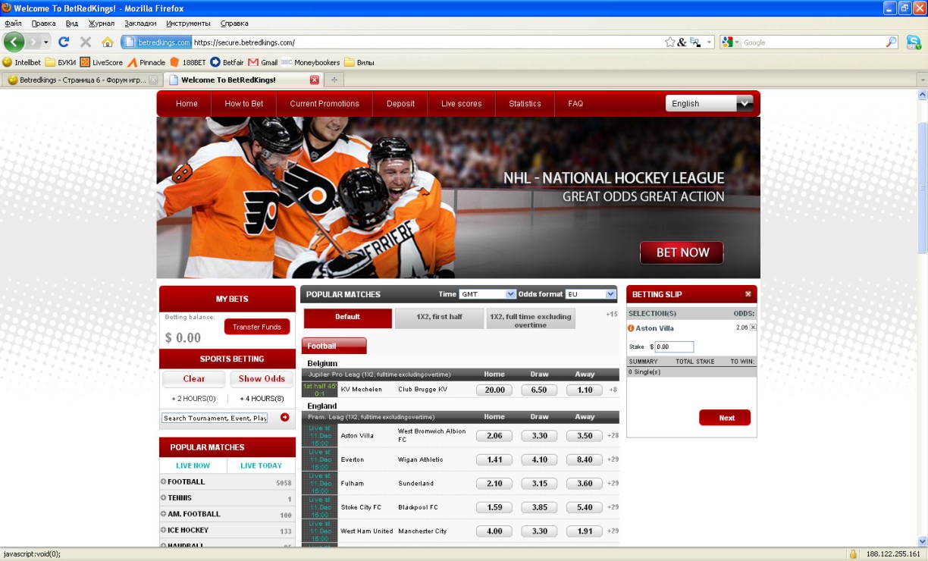The image size is (928, 561).
Task: Click the Clear button under Sports Betting
Action: tap(194, 378)
